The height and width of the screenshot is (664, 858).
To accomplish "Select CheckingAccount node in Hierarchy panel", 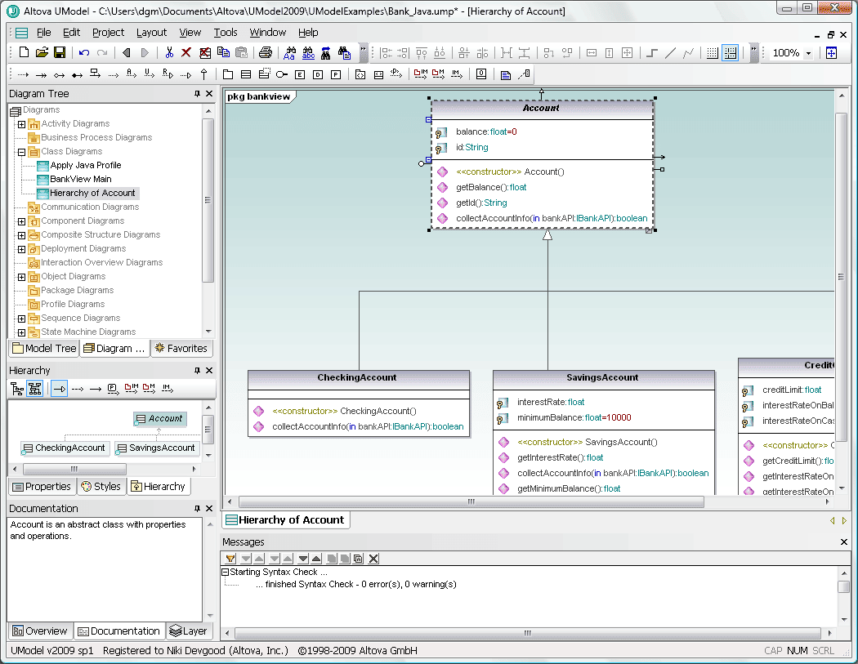I will click(65, 448).
